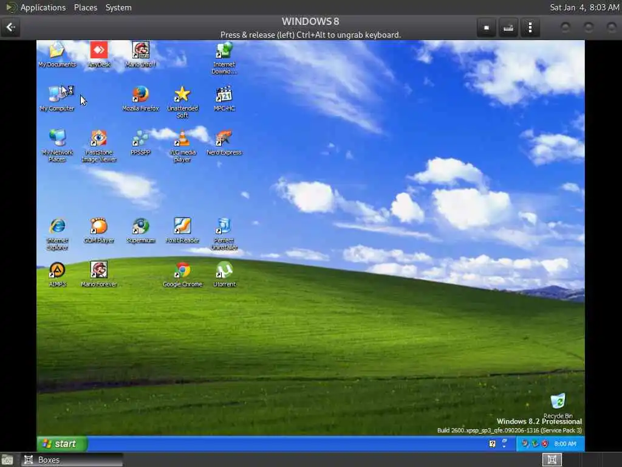This screenshot has width=622, height=467.
Task: Select the Utorrent shortcut icon
Action: [225, 274]
